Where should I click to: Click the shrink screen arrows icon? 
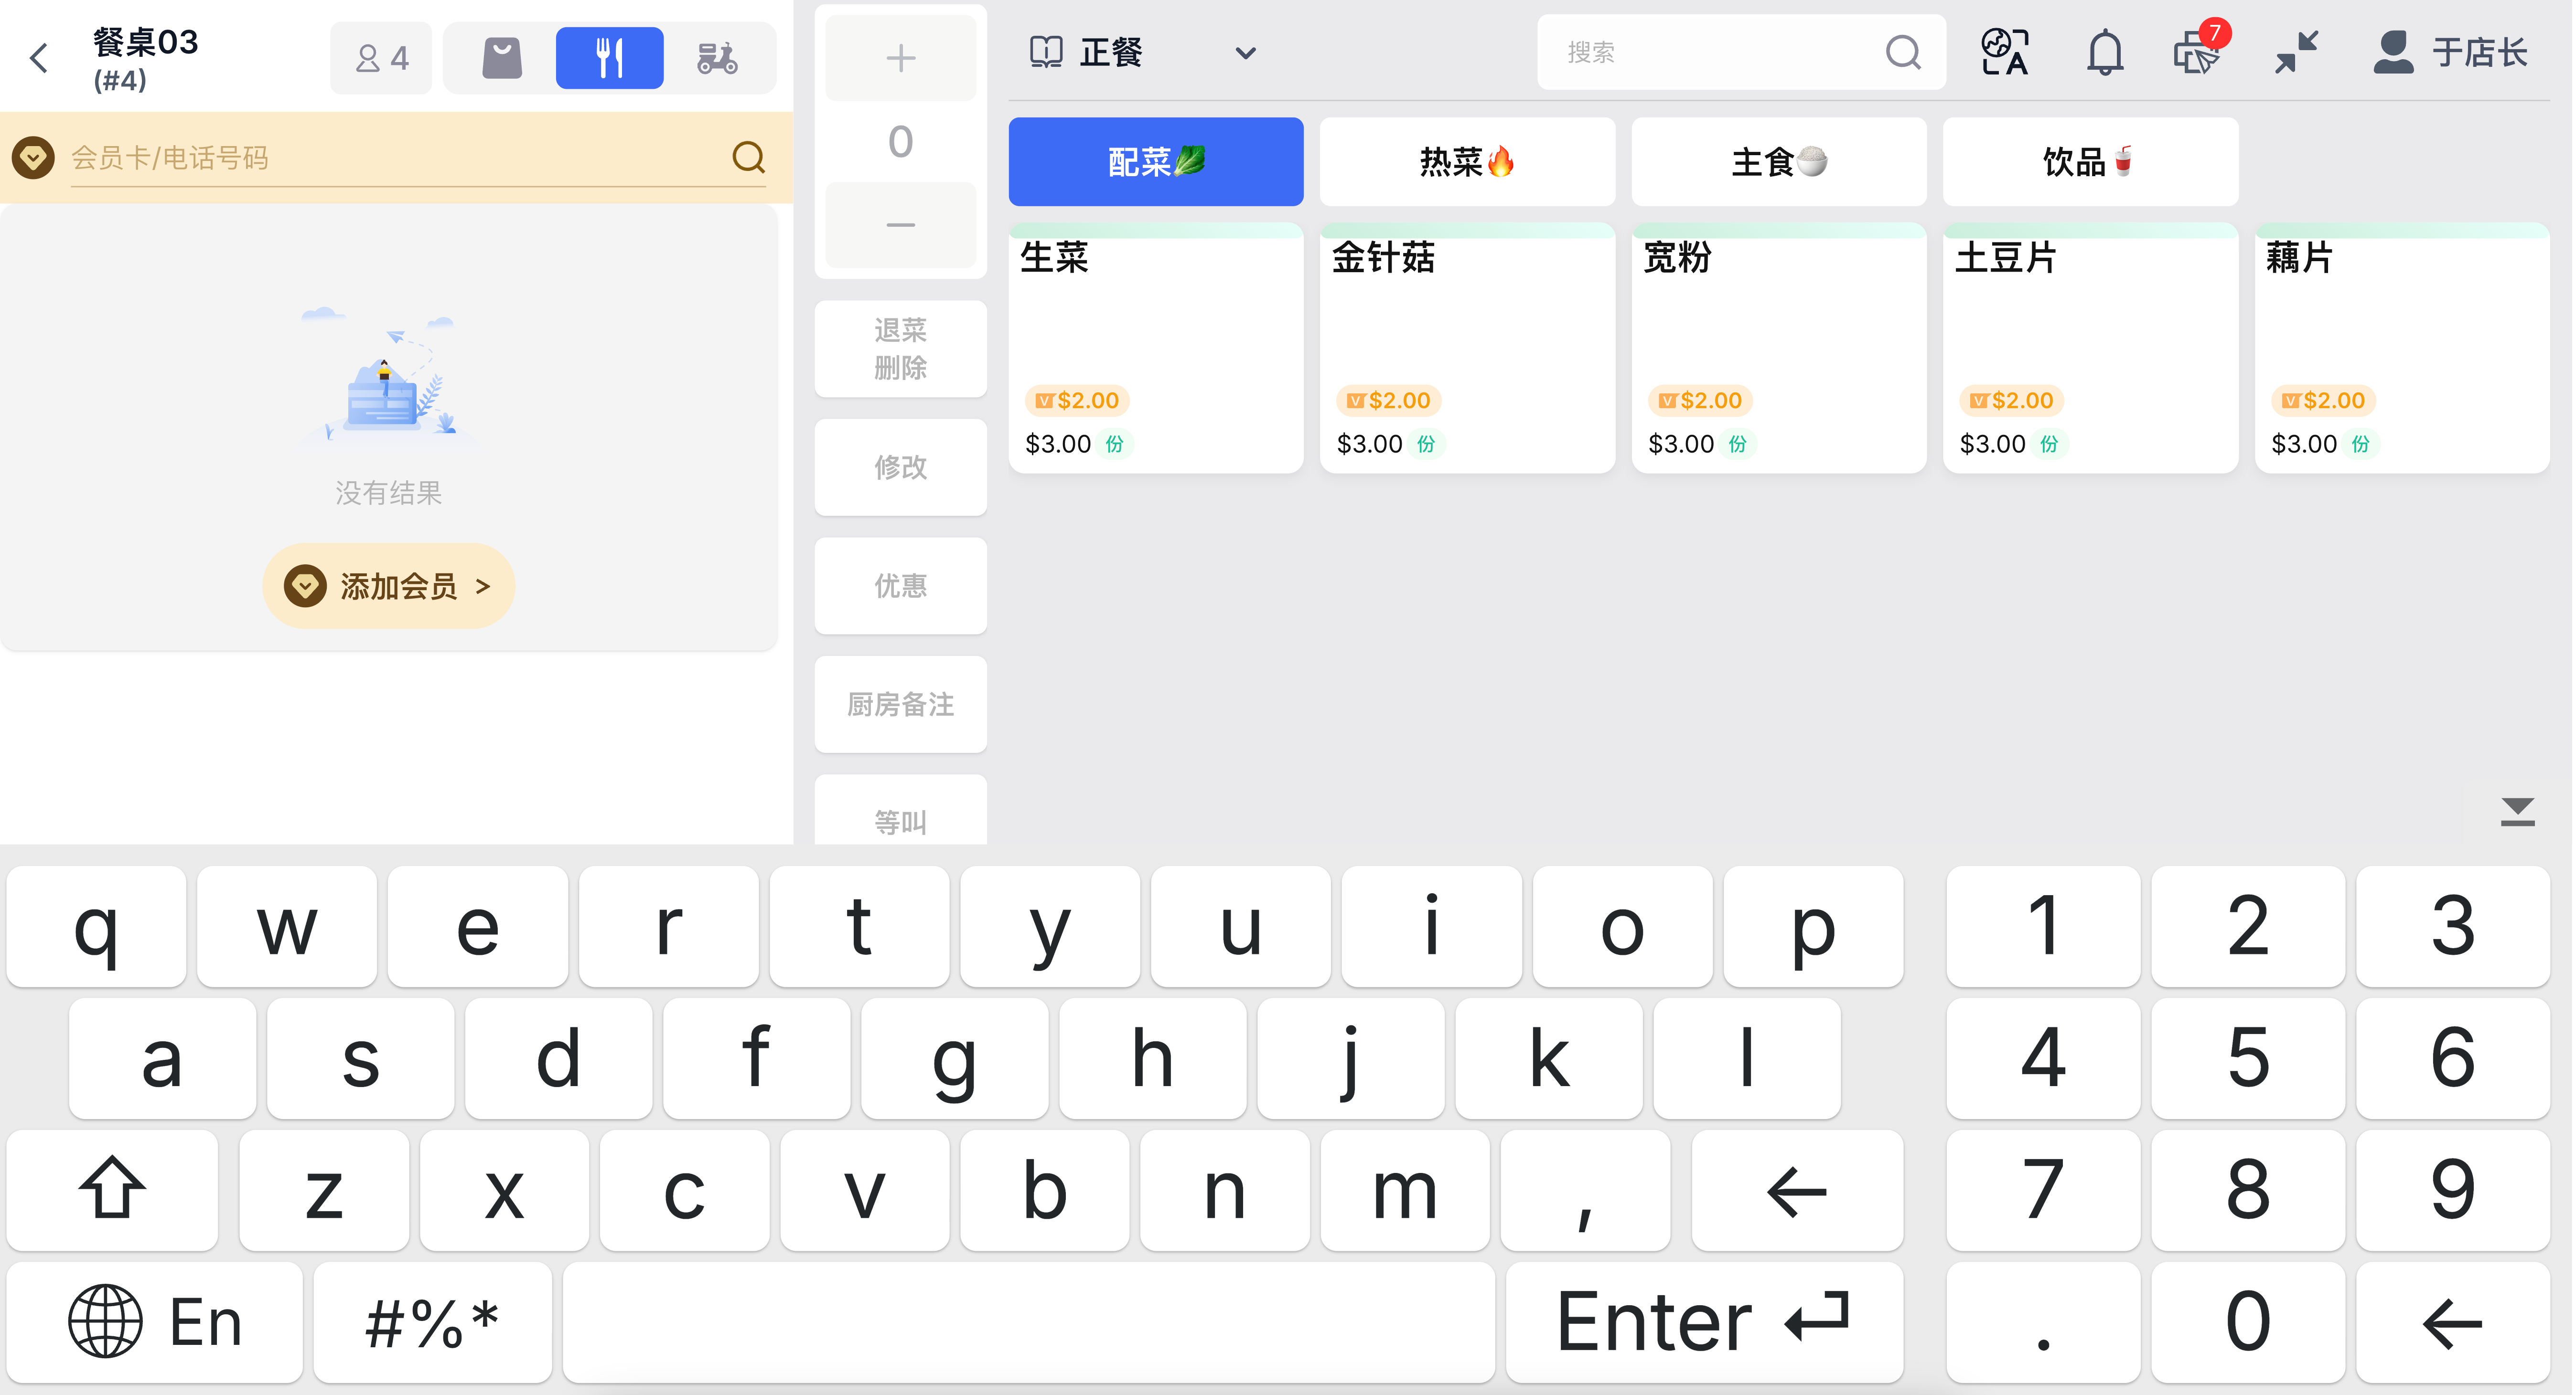[x=2296, y=52]
